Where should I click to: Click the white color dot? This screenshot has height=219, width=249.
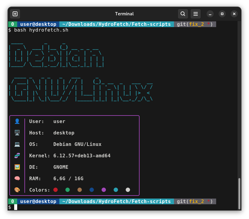coord(128,190)
